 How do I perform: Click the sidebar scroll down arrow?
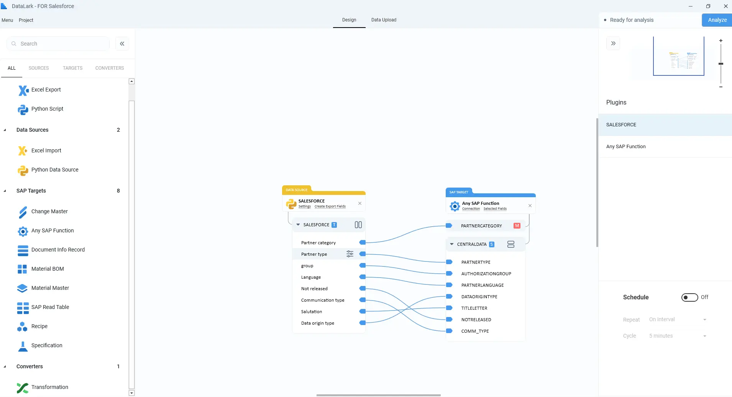(132, 393)
